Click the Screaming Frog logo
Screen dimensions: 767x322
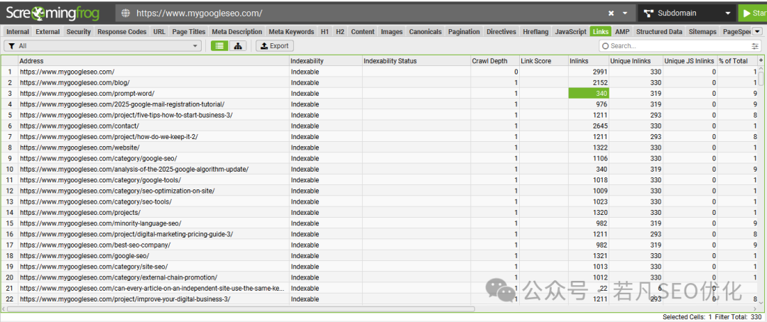click(x=53, y=12)
